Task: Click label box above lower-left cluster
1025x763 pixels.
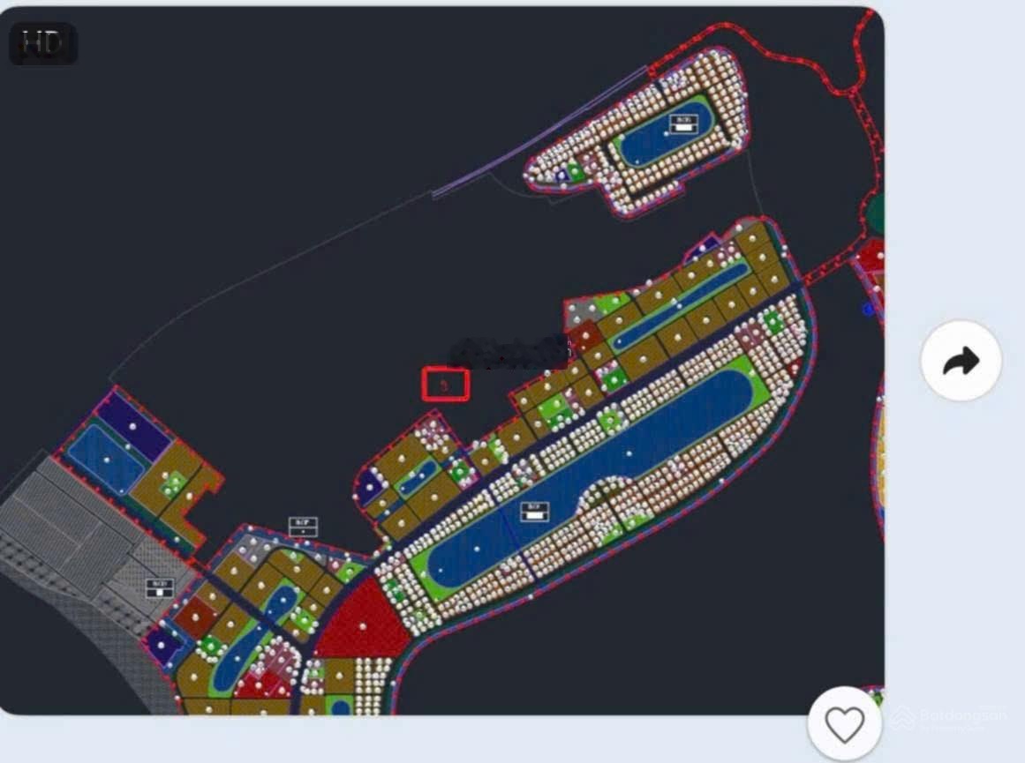Action: click(x=303, y=527)
